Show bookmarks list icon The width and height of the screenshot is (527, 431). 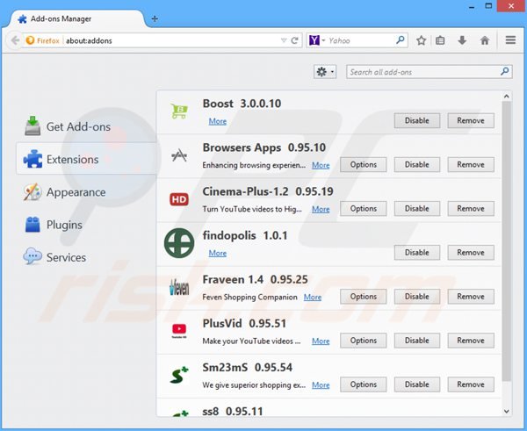coord(440,40)
